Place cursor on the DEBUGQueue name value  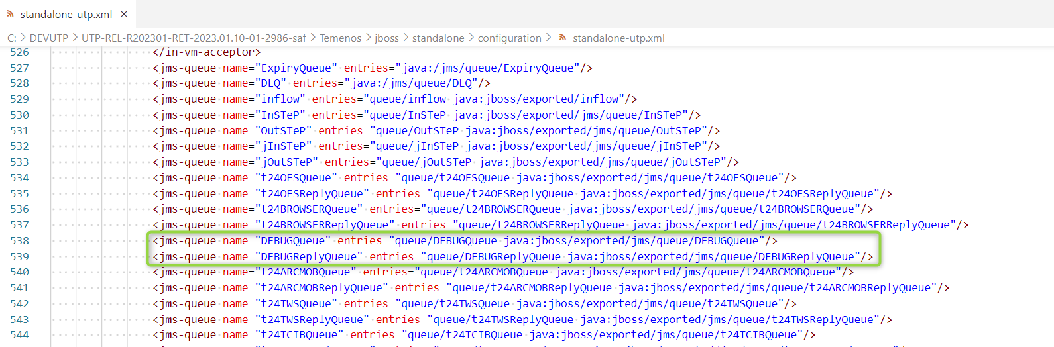point(293,240)
